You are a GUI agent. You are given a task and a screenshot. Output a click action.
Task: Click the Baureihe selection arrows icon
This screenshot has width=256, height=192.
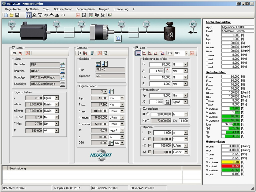[x=62, y=71]
